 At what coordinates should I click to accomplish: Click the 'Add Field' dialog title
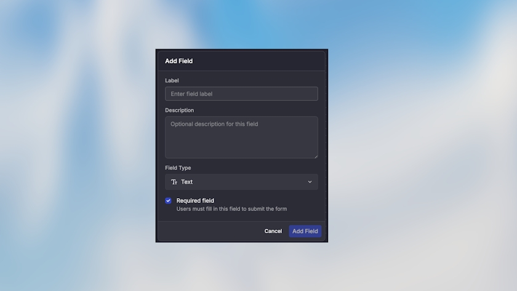point(178,61)
